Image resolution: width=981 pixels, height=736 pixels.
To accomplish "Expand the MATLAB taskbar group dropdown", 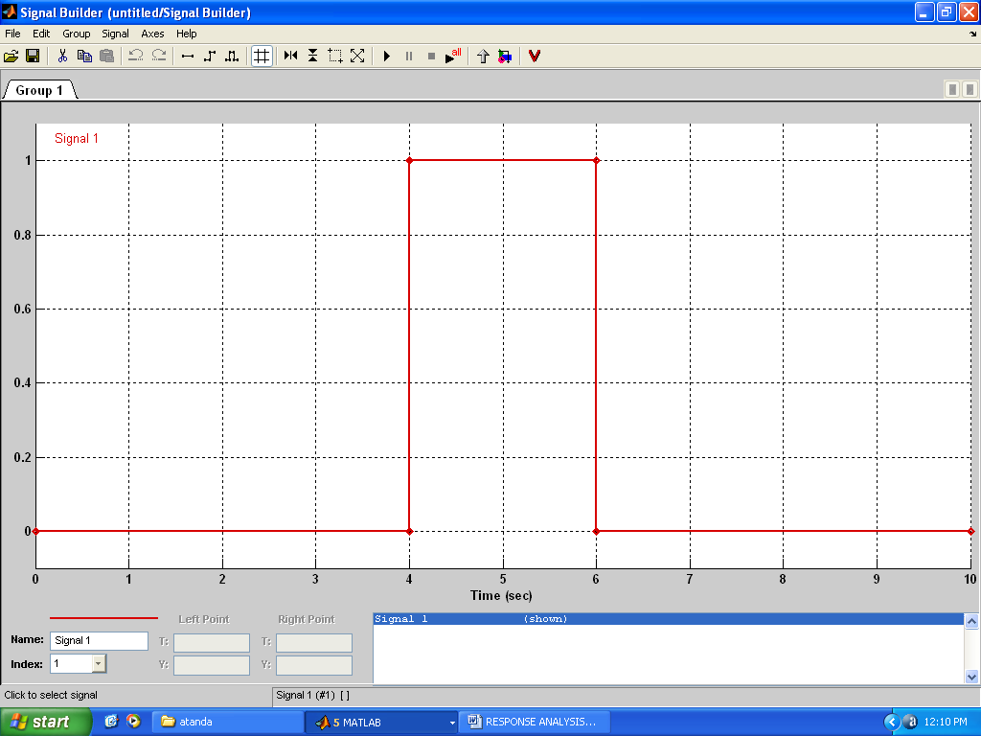I will (452, 723).
